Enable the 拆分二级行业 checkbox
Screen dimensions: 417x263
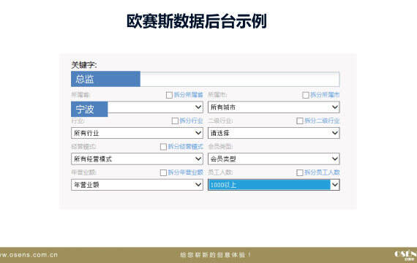click(x=300, y=121)
